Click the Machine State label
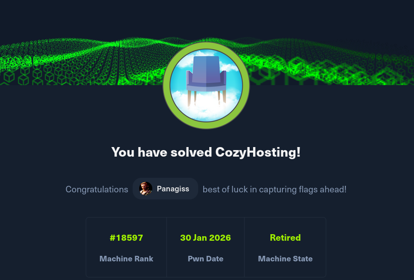The height and width of the screenshot is (280, 414). pos(285,259)
